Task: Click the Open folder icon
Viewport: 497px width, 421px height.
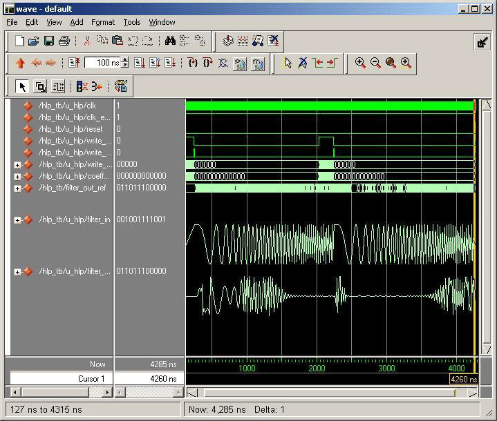Action: click(34, 41)
